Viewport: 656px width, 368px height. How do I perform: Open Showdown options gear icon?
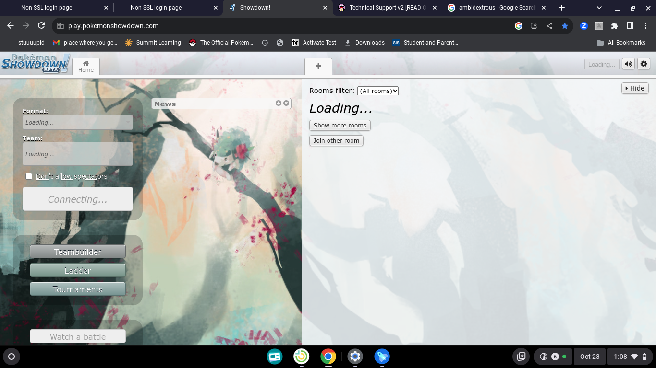click(x=644, y=64)
